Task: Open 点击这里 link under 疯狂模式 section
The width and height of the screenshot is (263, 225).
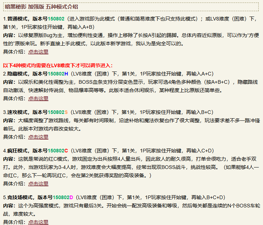Action: click(x=38, y=184)
